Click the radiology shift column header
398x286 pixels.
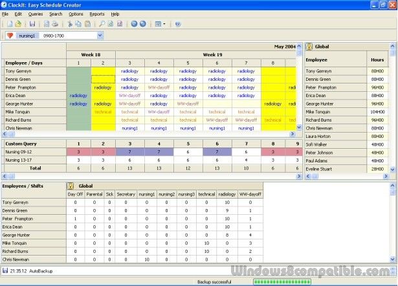227,194
